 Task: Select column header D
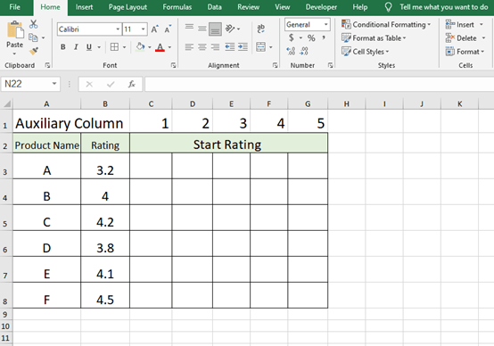(x=193, y=104)
